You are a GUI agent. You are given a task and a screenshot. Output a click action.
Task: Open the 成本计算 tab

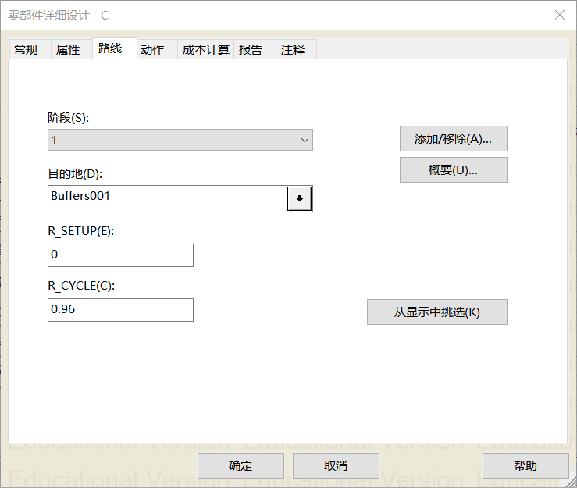(x=205, y=50)
